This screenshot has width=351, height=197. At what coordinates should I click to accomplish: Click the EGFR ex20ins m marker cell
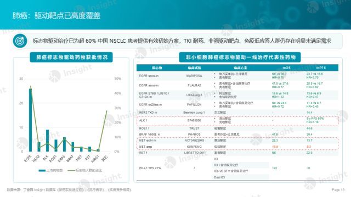tap(150, 105)
